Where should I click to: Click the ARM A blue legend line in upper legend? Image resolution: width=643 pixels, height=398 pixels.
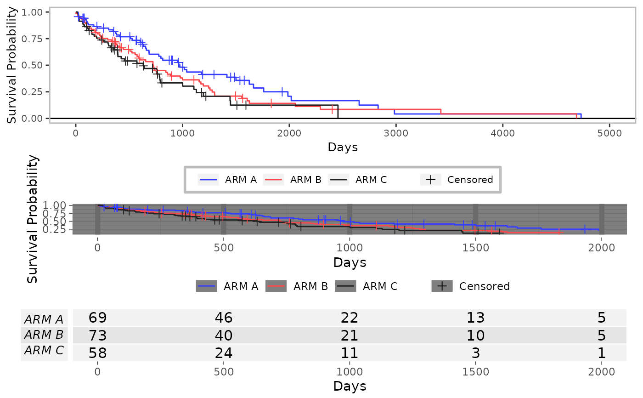pyautogui.click(x=209, y=180)
